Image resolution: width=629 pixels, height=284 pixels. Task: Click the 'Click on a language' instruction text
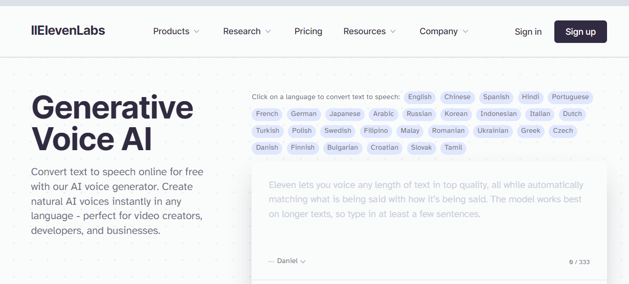[326, 97]
